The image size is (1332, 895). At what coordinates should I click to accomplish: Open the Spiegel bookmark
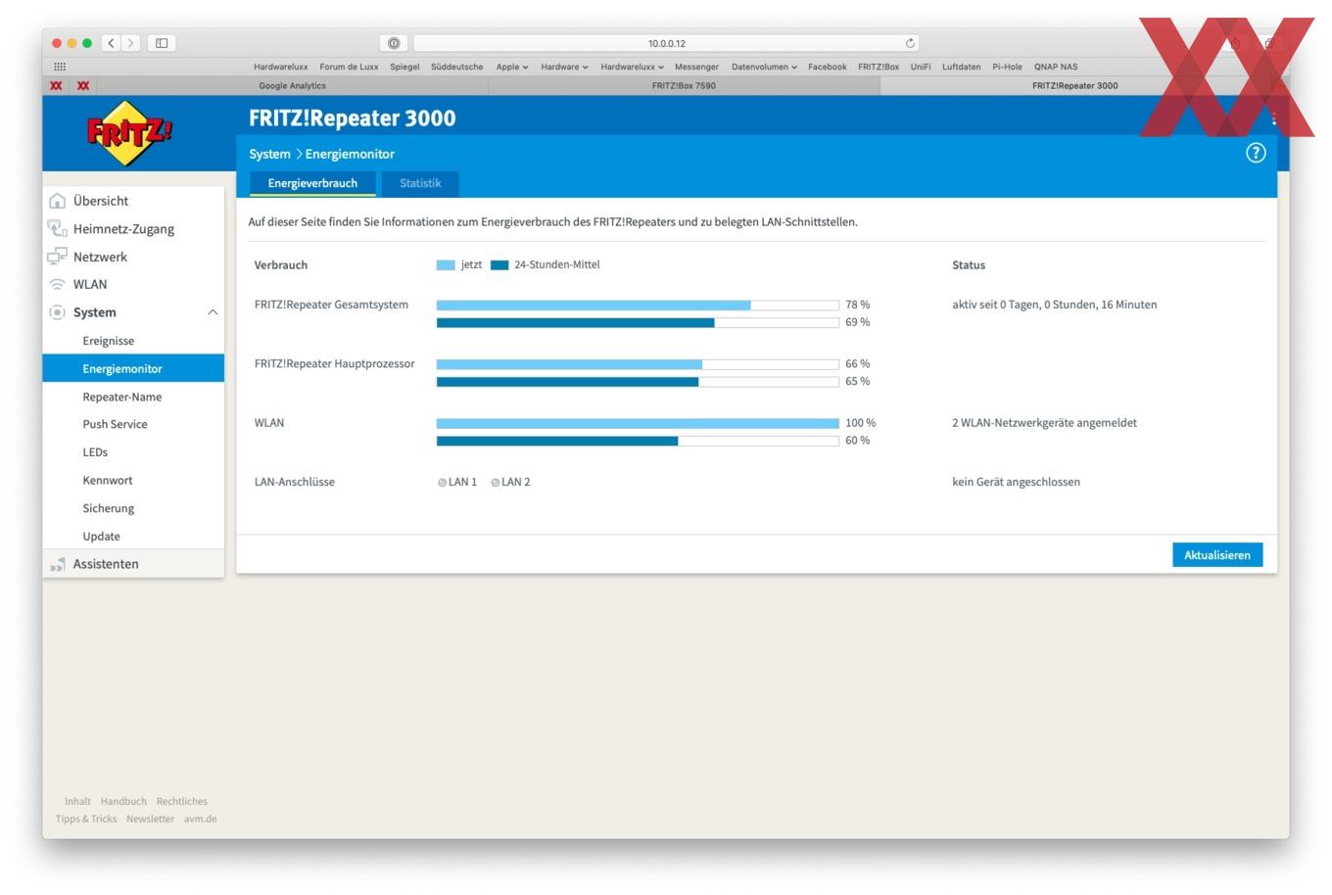pyautogui.click(x=404, y=67)
